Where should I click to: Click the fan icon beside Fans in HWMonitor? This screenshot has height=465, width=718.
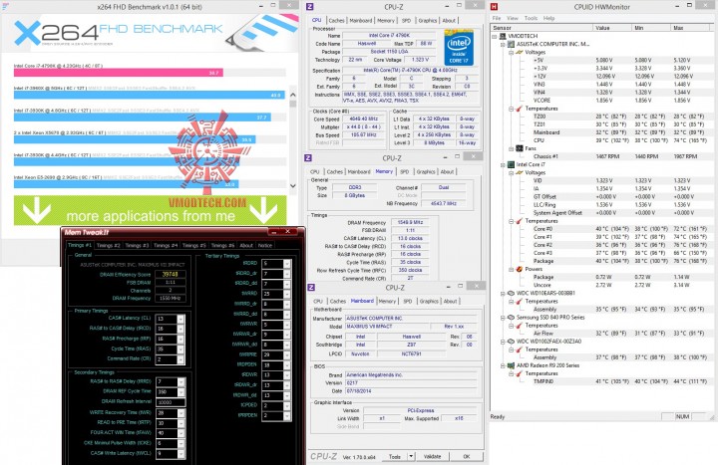coord(520,148)
